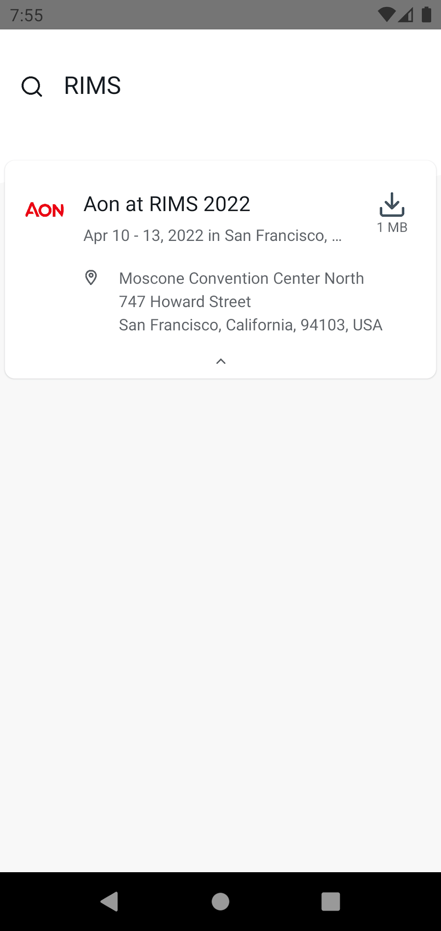Tap the search magnifier icon
The height and width of the screenshot is (931, 441).
(x=32, y=86)
